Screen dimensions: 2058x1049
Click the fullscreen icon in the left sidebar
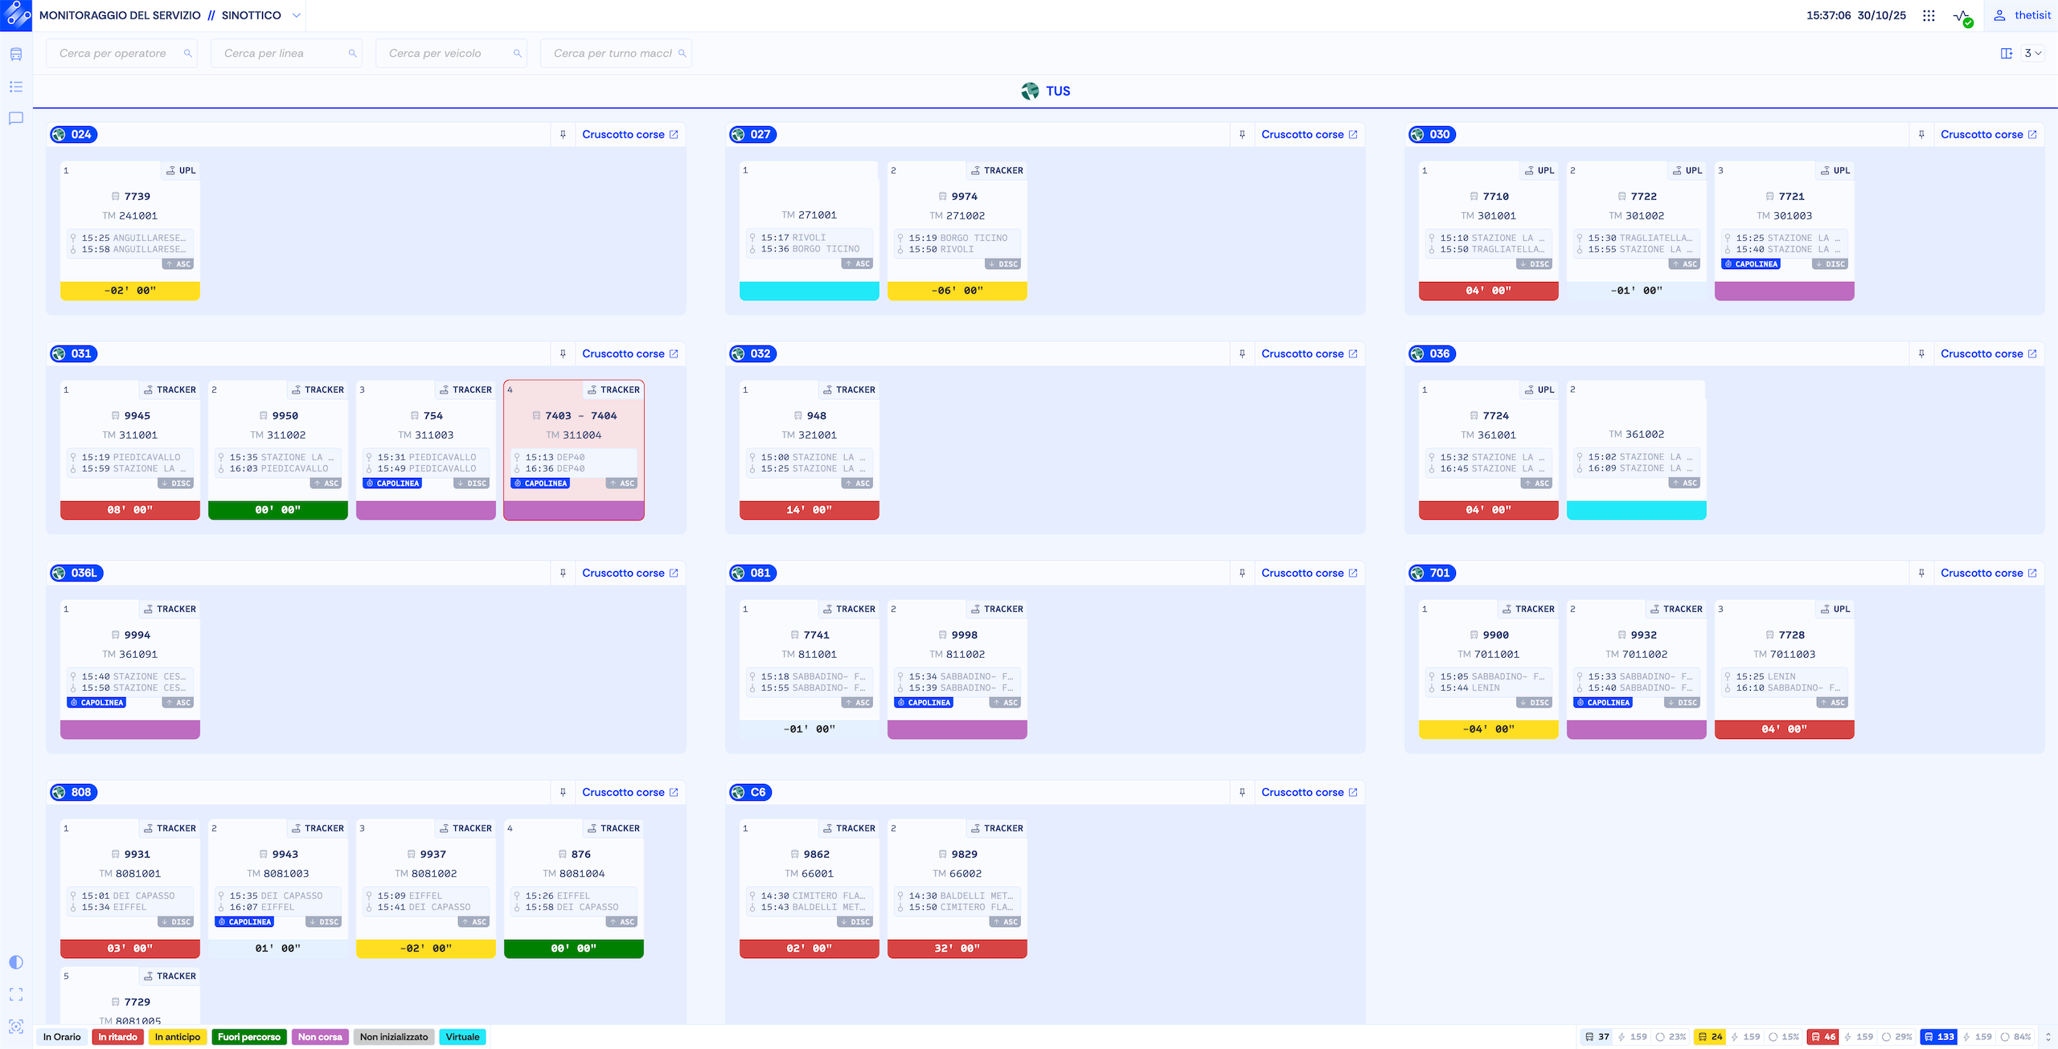point(16,994)
